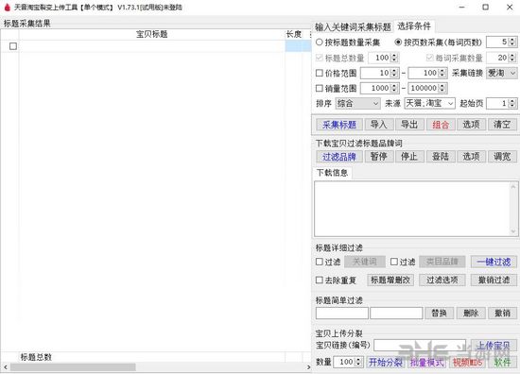Click the 暂停 button

point(379,157)
